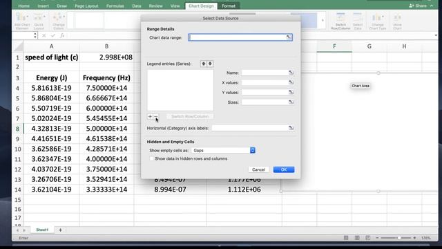Viewport: 442px width, 249px height.
Task: Open the Change Colors palette
Action: pos(59,21)
